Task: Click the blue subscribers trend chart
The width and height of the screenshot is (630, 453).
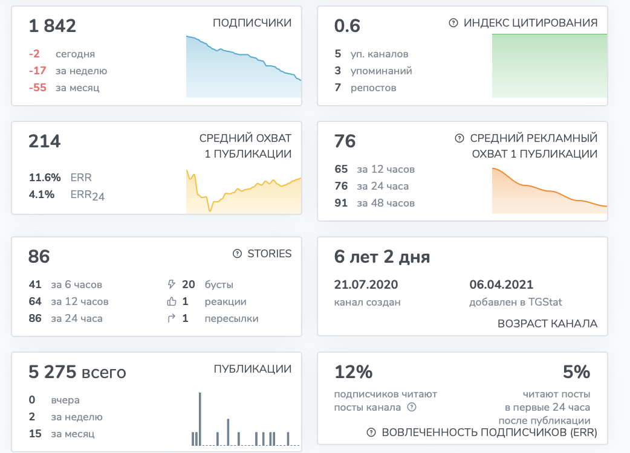Action: [x=244, y=66]
